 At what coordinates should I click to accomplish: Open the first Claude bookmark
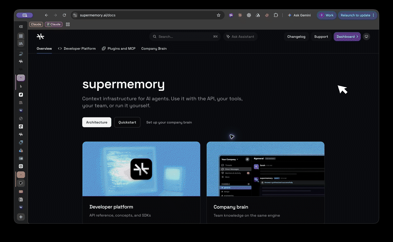coord(36,24)
